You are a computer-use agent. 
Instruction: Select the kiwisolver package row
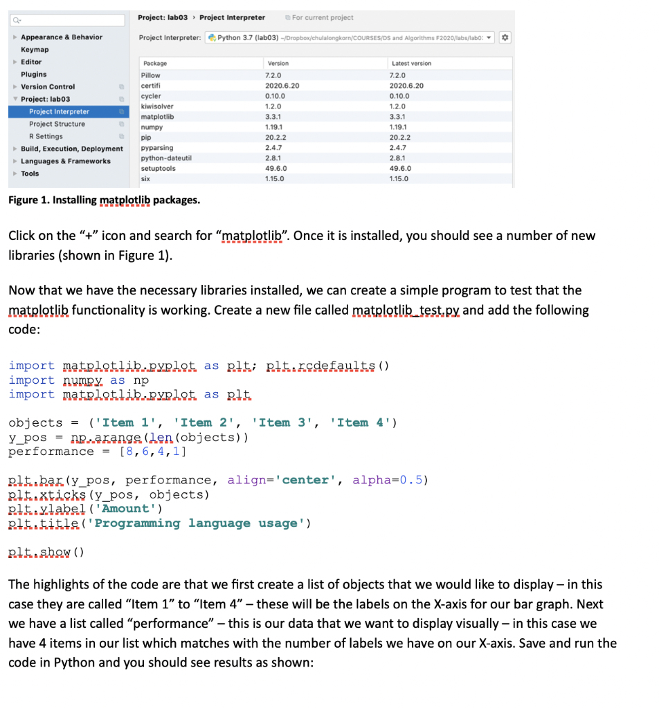click(326, 106)
